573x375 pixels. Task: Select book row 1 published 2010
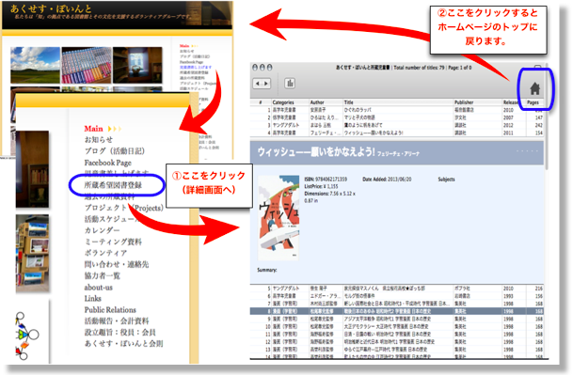[397, 110]
